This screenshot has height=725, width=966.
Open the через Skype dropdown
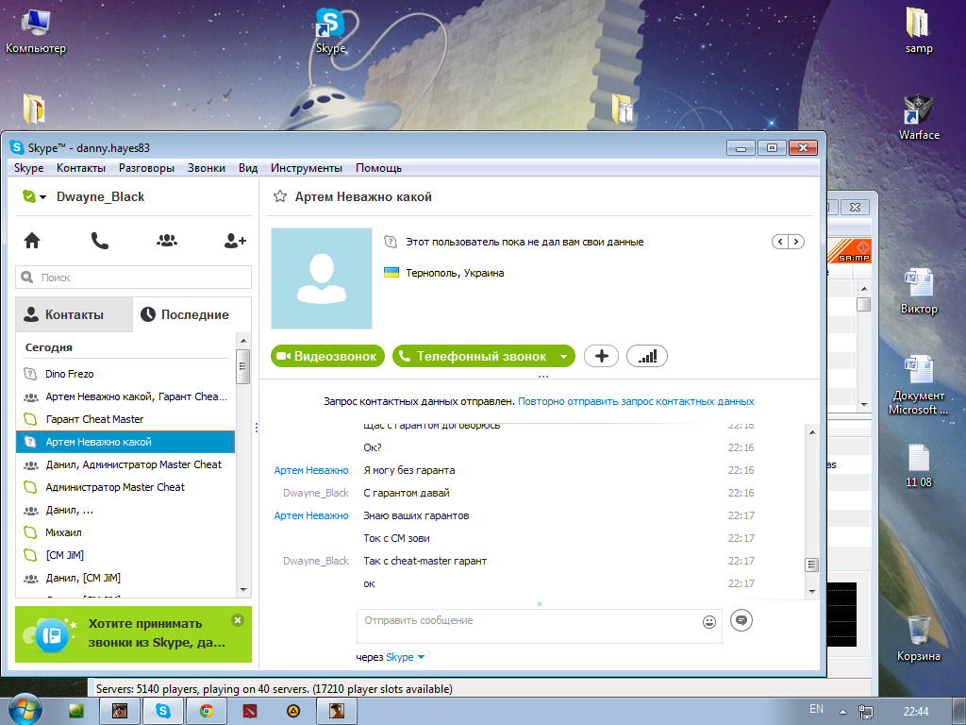(x=405, y=657)
